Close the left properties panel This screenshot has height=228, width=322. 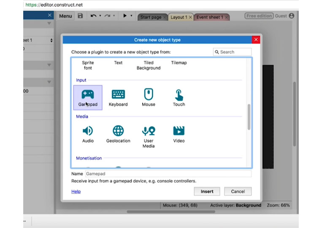[49, 15]
